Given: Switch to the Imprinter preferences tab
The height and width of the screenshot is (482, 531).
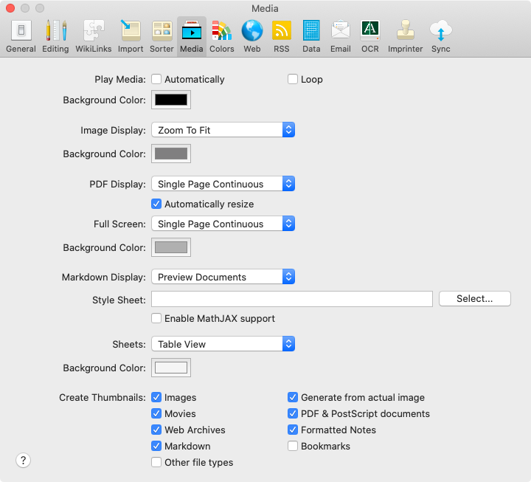Looking at the screenshot, I should click(x=405, y=36).
